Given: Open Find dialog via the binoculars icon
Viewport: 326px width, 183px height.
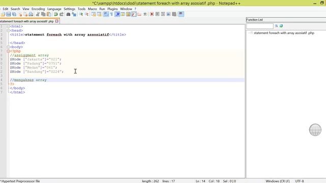Looking at the screenshot, I should (68, 14).
